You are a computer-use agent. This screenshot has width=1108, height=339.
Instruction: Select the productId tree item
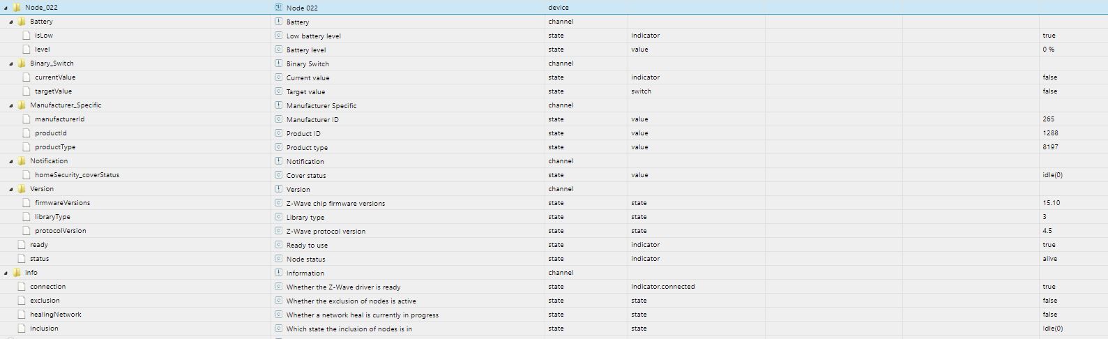[x=51, y=133]
